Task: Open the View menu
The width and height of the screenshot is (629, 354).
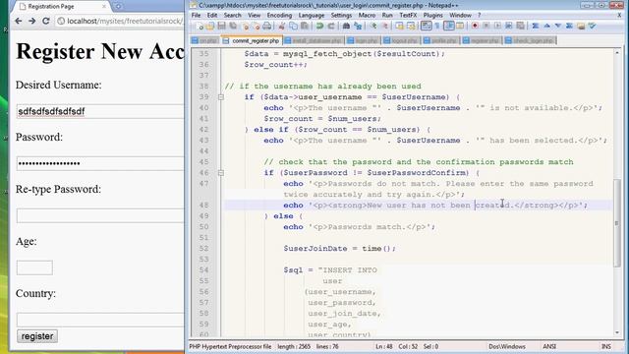Action: pos(255,16)
